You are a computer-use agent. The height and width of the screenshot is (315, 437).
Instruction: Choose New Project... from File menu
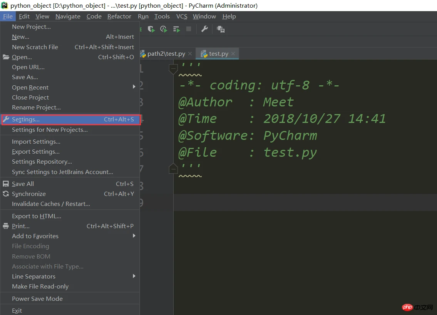(x=70, y=27)
